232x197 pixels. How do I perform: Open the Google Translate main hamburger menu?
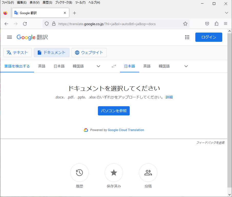[9, 37]
